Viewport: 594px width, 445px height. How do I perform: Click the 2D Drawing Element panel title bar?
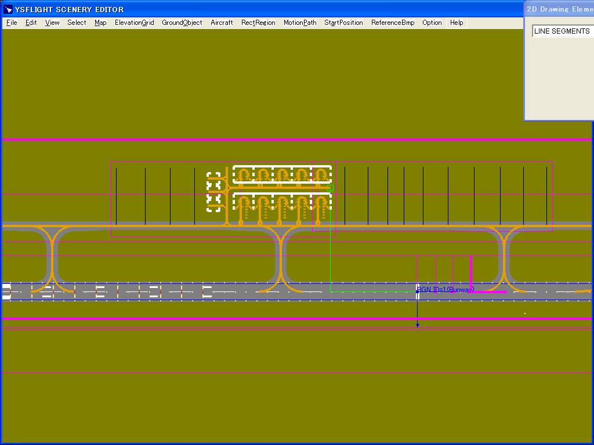coord(560,9)
